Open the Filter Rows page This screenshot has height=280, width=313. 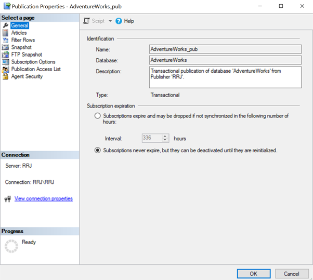click(x=23, y=40)
